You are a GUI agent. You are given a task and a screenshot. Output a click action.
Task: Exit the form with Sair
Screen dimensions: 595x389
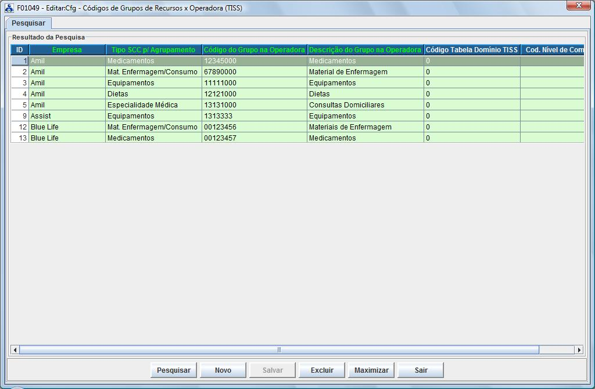point(421,370)
